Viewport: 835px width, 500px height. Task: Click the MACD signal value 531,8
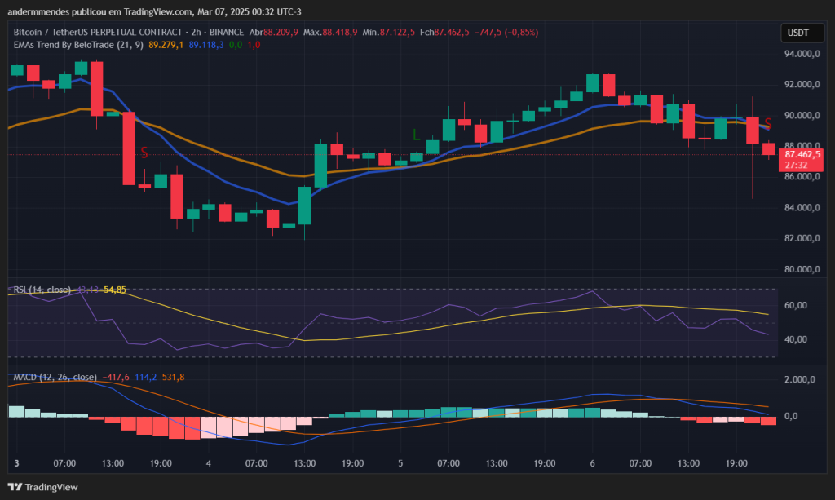tap(173, 377)
